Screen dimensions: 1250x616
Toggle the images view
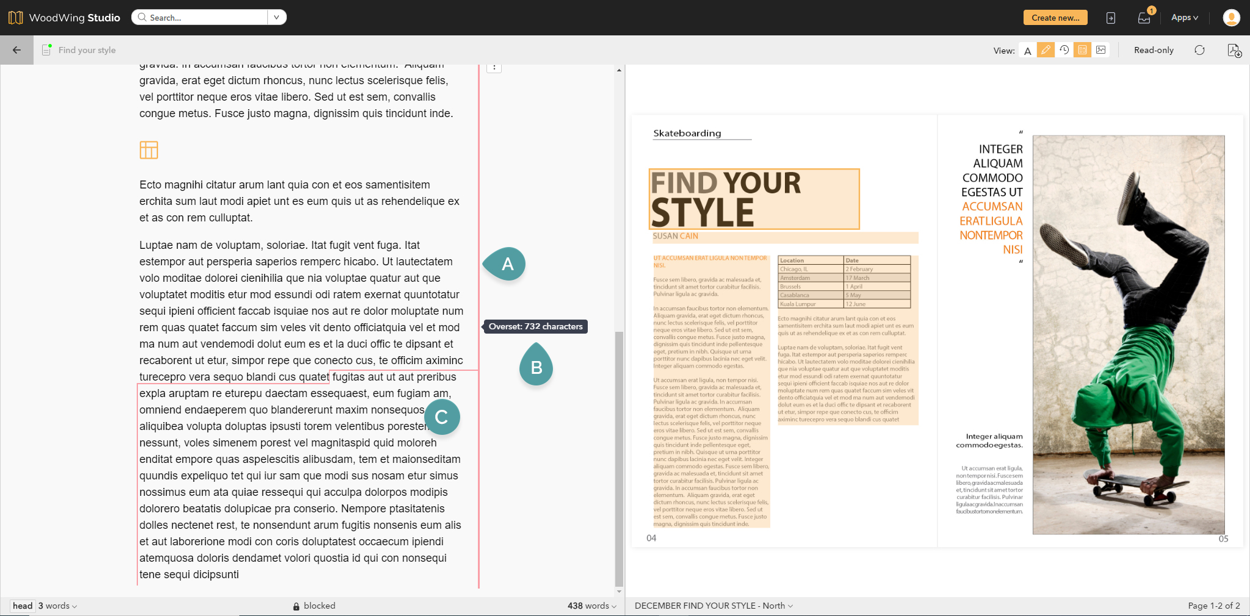pyautogui.click(x=1100, y=50)
